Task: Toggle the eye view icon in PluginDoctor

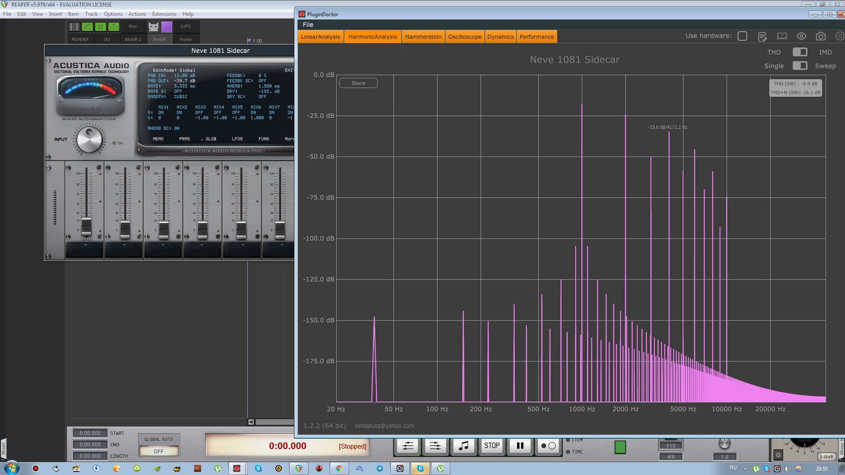Action: click(x=801, y=37)
